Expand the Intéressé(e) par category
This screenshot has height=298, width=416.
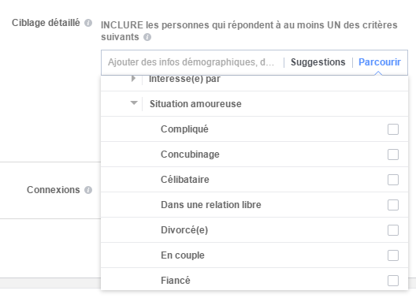click(x=133, y=79)
